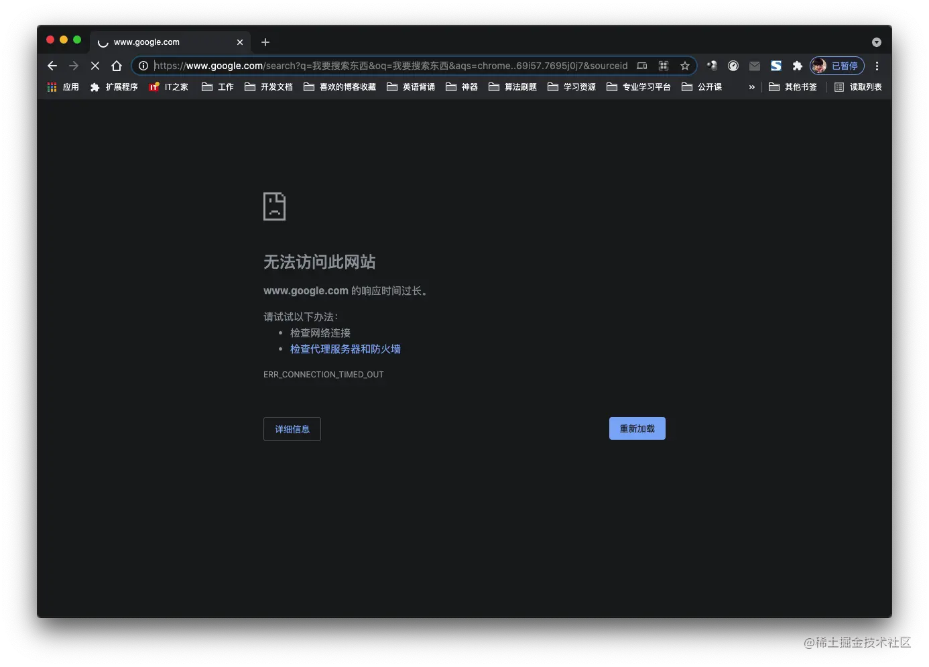Open the 神器 bookmark folder

click(x=462, y=87)
